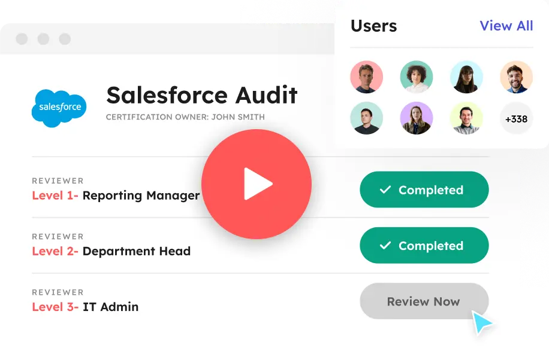Click the Salesforce Audit title
This screenshot has width=549, height=354.
pyautogui.click(x=201, y=95)
